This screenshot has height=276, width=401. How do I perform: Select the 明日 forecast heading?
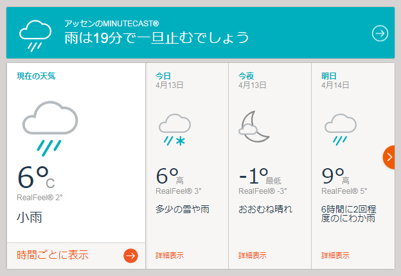pos(329,76)
